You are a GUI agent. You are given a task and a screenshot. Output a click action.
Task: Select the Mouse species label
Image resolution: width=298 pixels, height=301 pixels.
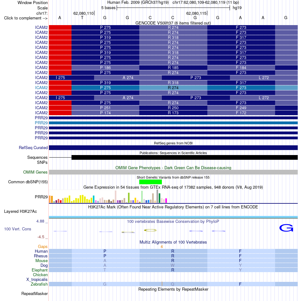pyautogui.click(x=41, y=261)
